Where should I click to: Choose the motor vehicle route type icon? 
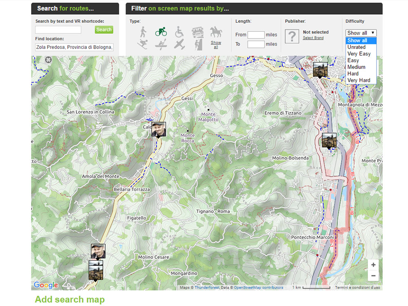tap(197, 32)
